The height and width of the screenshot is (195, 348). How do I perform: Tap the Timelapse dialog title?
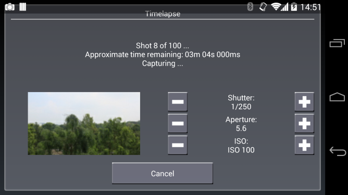tap(163, 14)
